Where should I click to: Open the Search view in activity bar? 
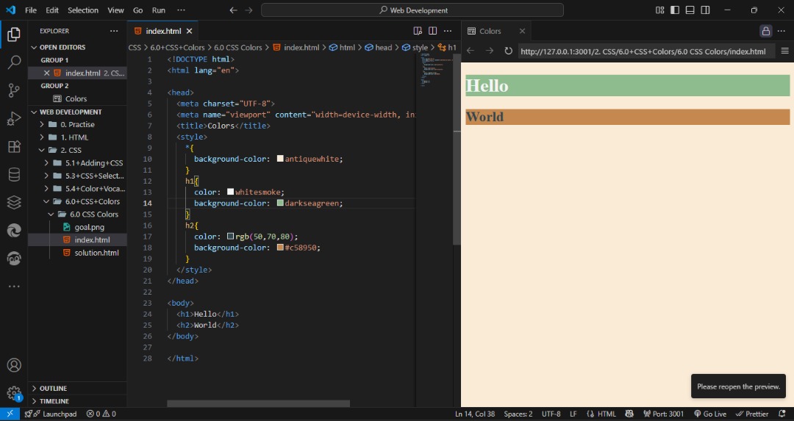14,62
